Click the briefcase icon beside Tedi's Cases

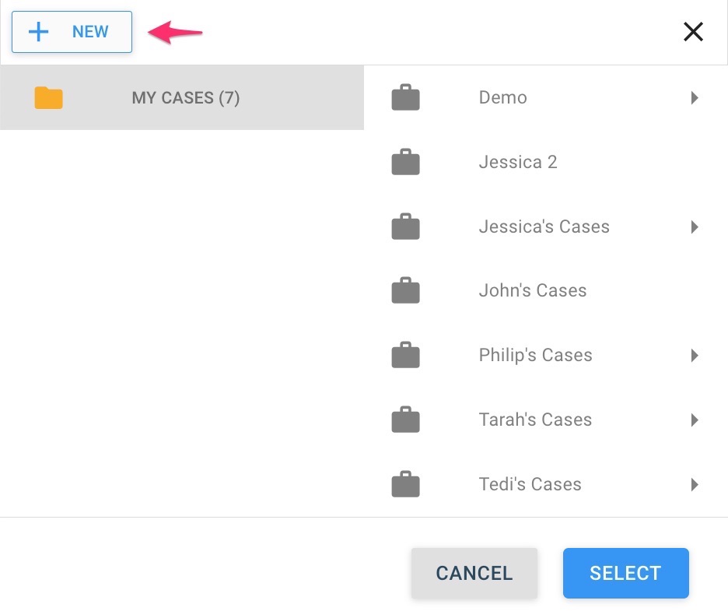(405, 485)
